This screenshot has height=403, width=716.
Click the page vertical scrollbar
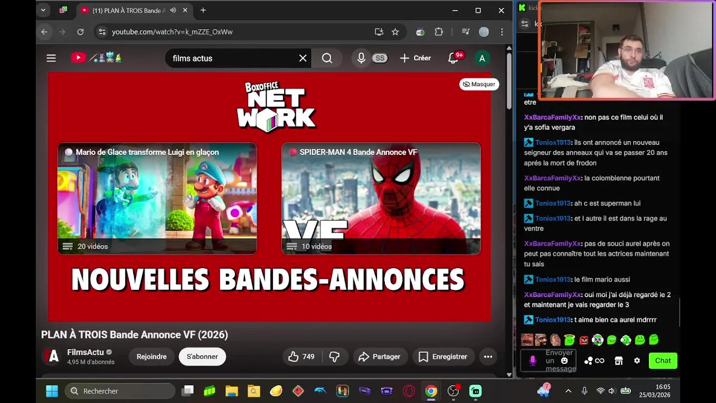[509, 81]
